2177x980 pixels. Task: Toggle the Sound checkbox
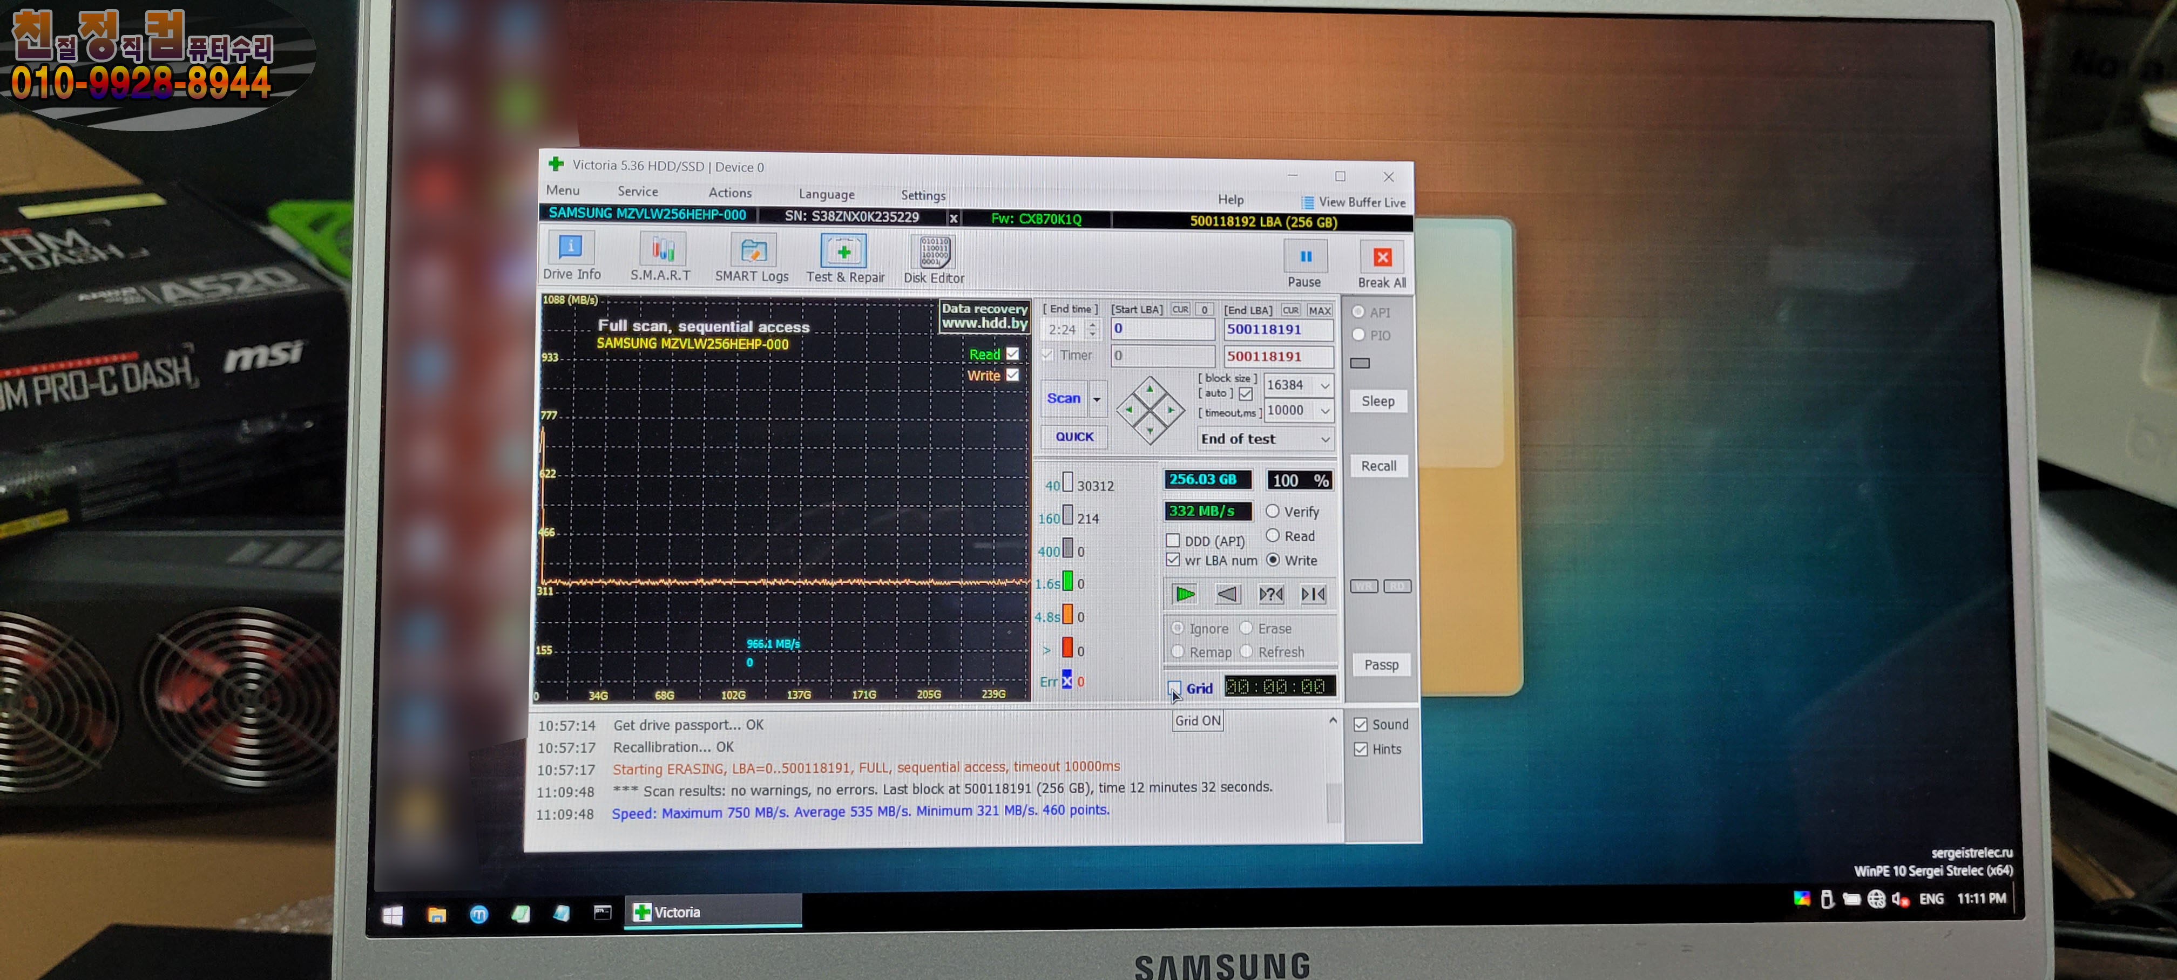[1361, 724]
